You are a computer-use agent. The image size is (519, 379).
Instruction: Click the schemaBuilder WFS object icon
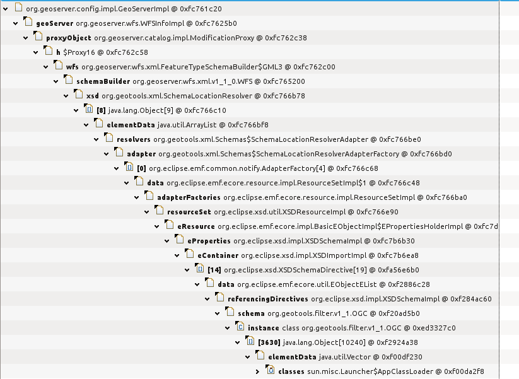click(x=69, y=79)
